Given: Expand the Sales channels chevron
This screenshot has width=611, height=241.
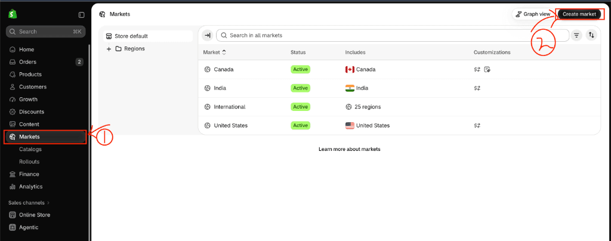Looking at the screenshot, I should click(49, 203).
